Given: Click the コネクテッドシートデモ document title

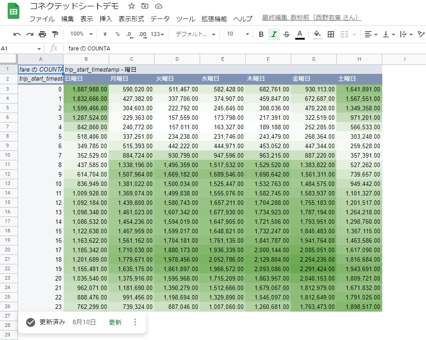Looking at the screenshot, I should (74, 6).
